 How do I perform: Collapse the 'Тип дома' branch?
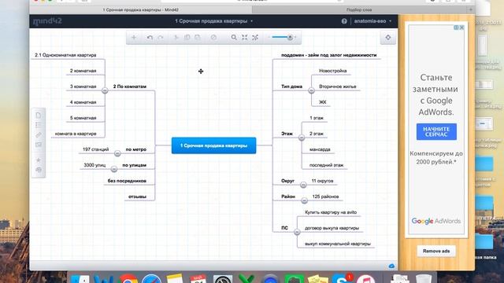pos(311,91)
